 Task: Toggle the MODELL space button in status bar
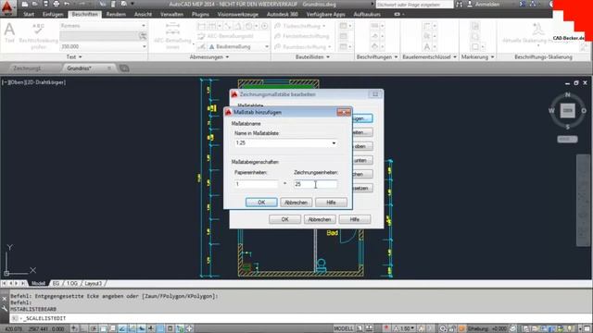tap(344, 329)
